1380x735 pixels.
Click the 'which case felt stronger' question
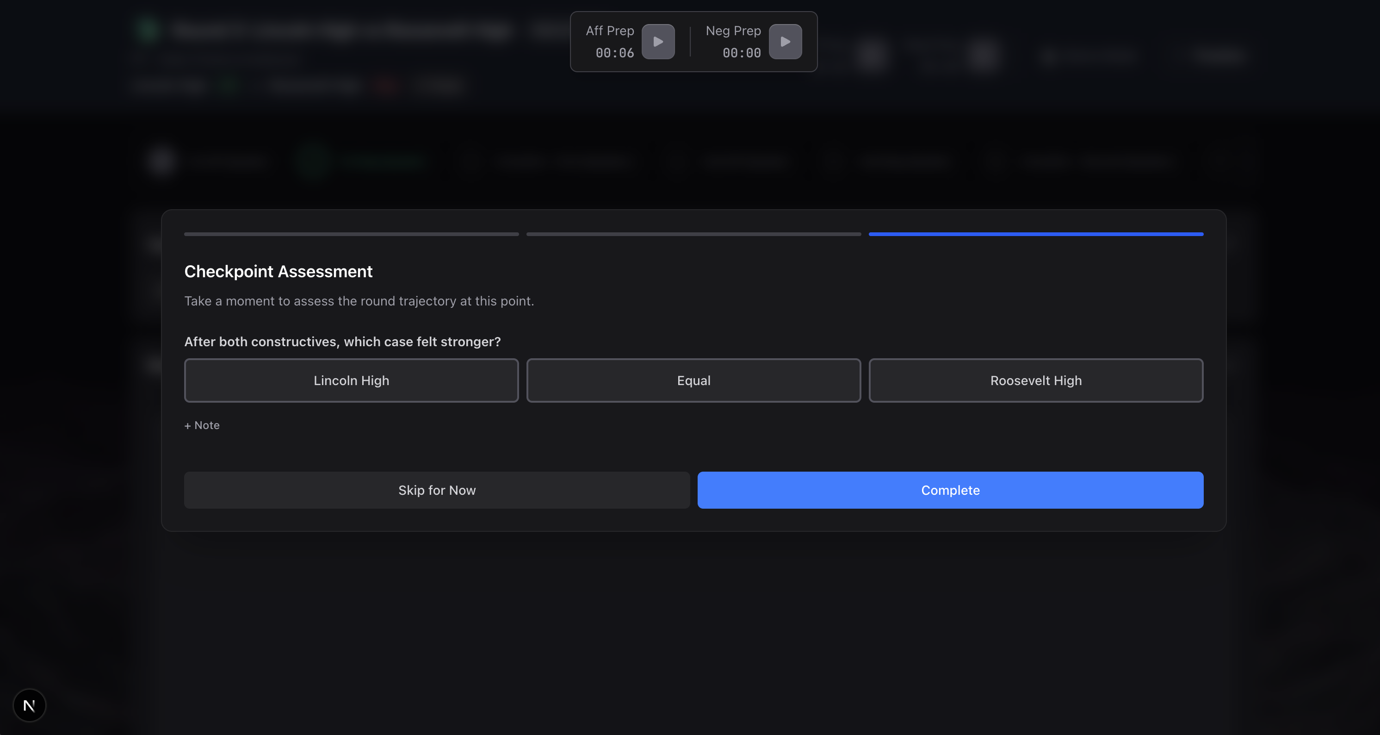[342, 342]
